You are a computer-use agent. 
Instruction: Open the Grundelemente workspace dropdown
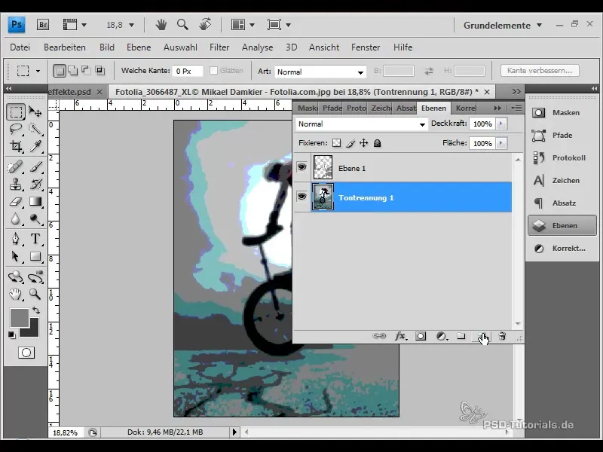point(502,26)
